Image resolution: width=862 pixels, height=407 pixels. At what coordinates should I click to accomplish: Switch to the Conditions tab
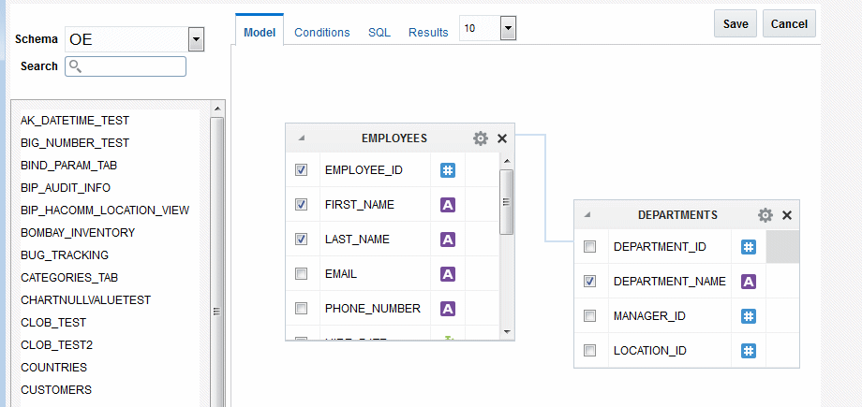tap(321, 32)
